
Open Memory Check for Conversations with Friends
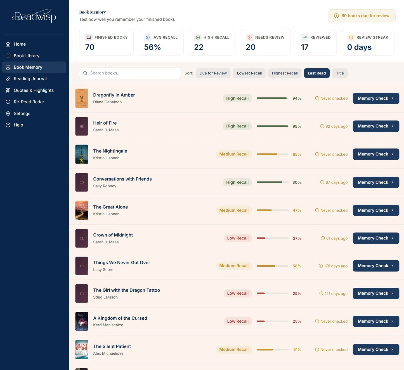[x=376, y=182]
